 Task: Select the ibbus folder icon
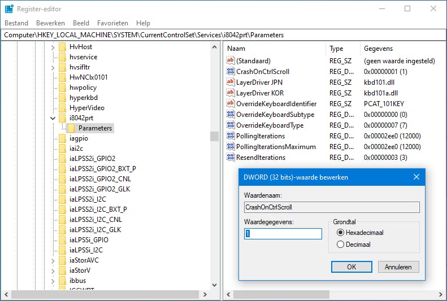pyautogui.click(x=62, y=281)
